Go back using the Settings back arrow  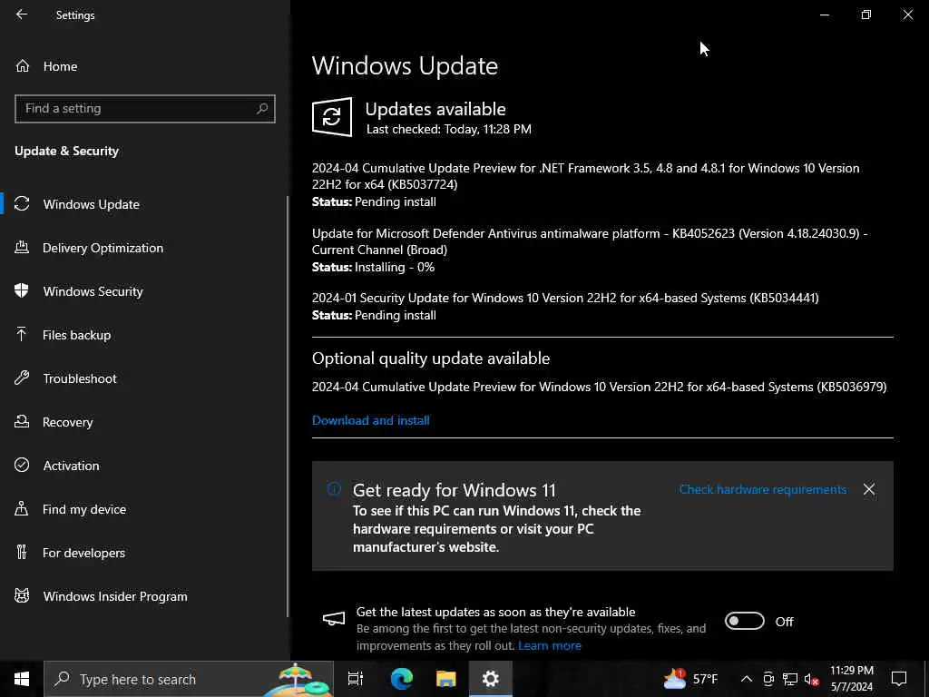[22, 15]
